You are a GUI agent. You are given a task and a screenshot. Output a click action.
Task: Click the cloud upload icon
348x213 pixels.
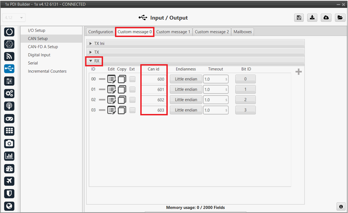(x=326, y=18)
